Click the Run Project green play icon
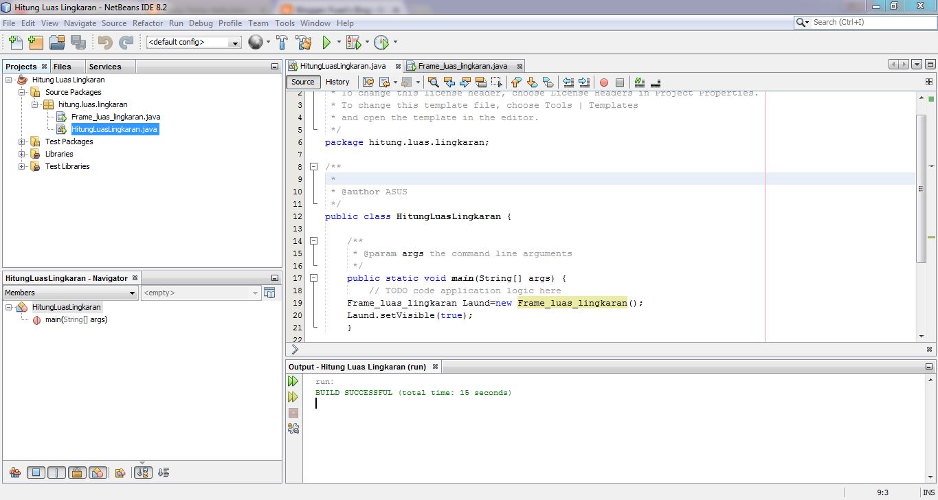This screenshot has height=500, width=938. (x=327, y=43)
